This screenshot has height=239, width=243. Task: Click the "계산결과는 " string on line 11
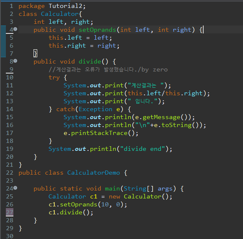(146, 85)
